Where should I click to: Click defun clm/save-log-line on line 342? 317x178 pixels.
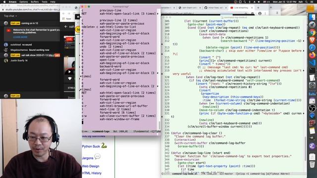coord(201,153)
